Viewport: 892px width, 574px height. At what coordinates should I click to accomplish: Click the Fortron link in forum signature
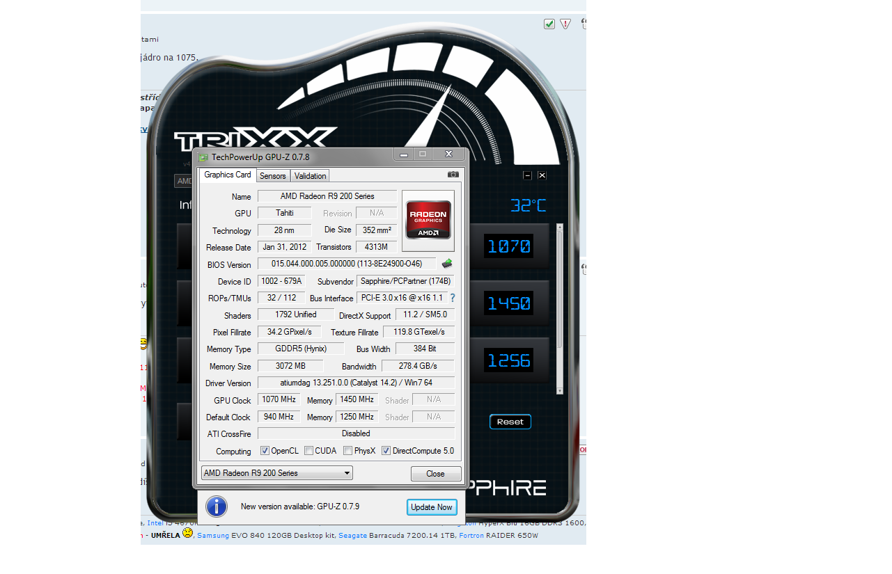coord(471,535)
